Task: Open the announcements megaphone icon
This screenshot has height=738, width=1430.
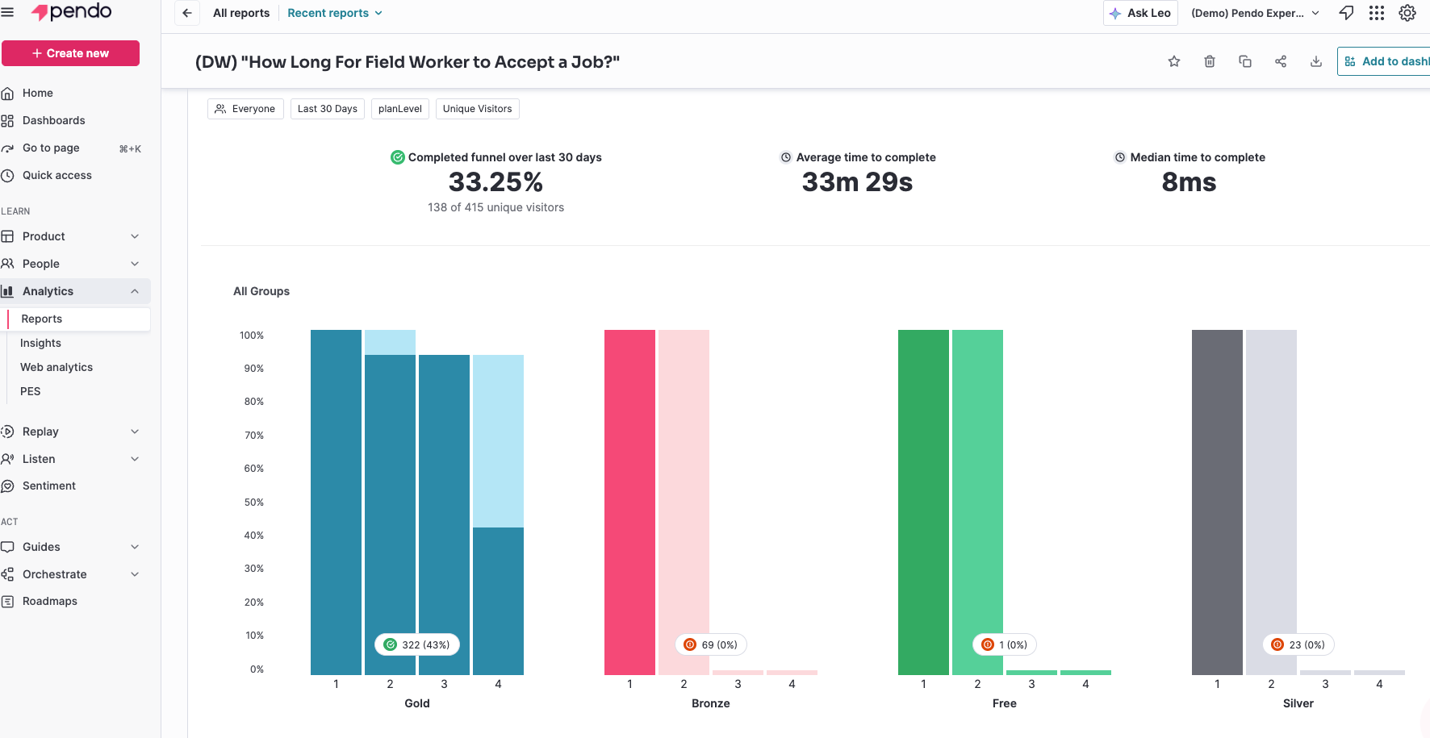Action: [1346, 13]
